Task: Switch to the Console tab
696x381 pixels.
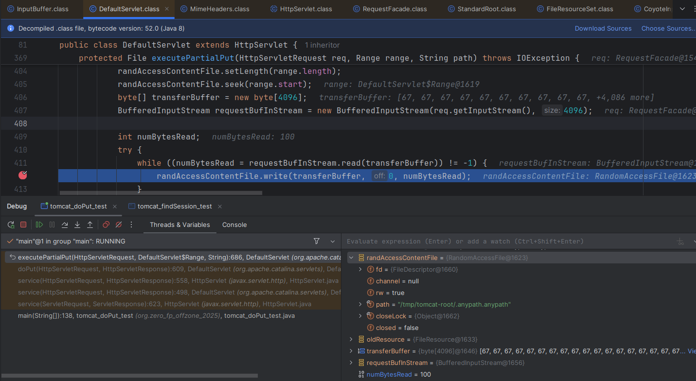Action: click(234, 225)
